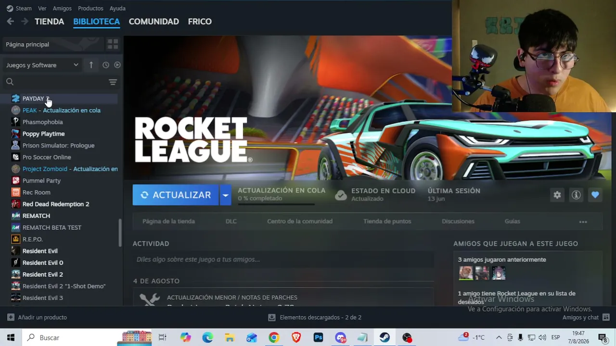The image size is (616, 346).
Task: Go to the TIENDA section
Action: coord(49,21)
